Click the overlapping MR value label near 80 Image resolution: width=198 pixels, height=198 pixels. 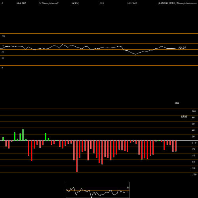[x=184, y=116]
